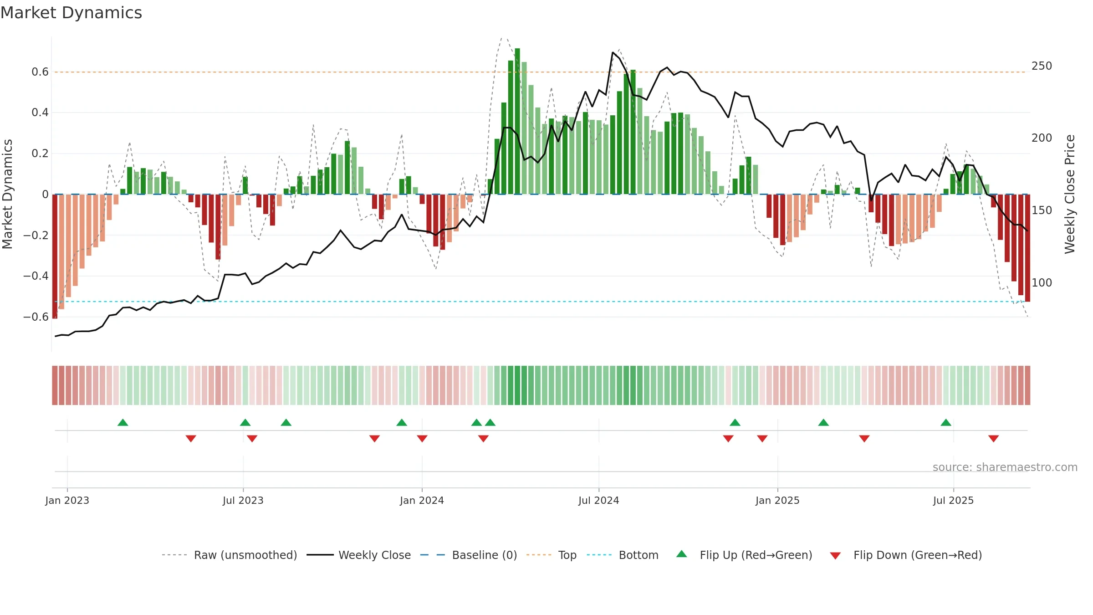Click the '−0.4' left axis tick label
1093x615 pixels.
coord(36,276)
